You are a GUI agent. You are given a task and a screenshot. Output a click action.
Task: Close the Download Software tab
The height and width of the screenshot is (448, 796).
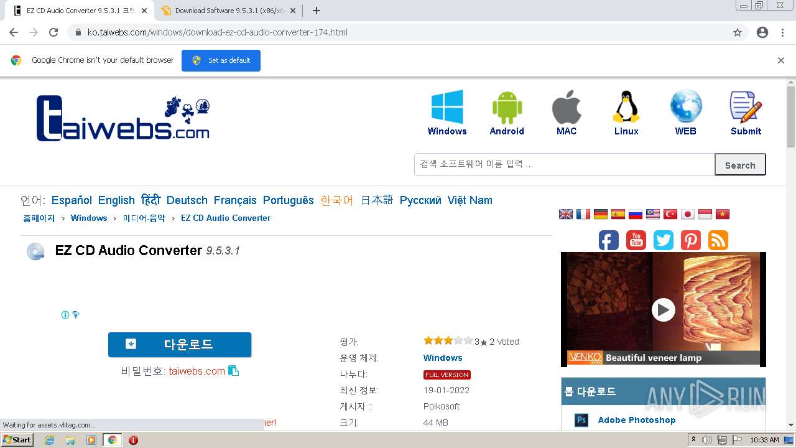[x=293, y=11]
